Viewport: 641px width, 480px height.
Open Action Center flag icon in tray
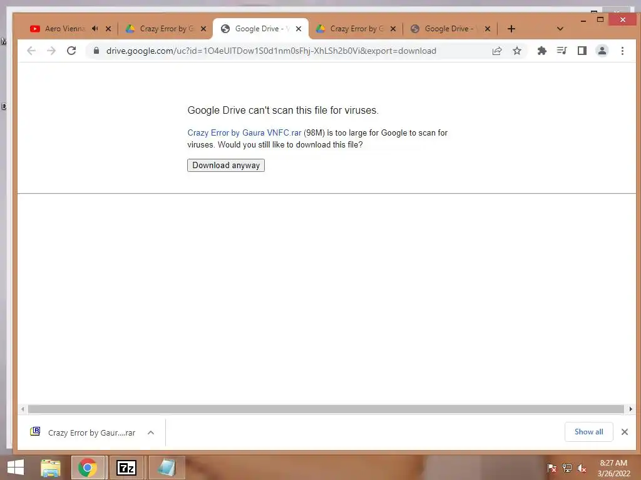[x=552, y=468]
